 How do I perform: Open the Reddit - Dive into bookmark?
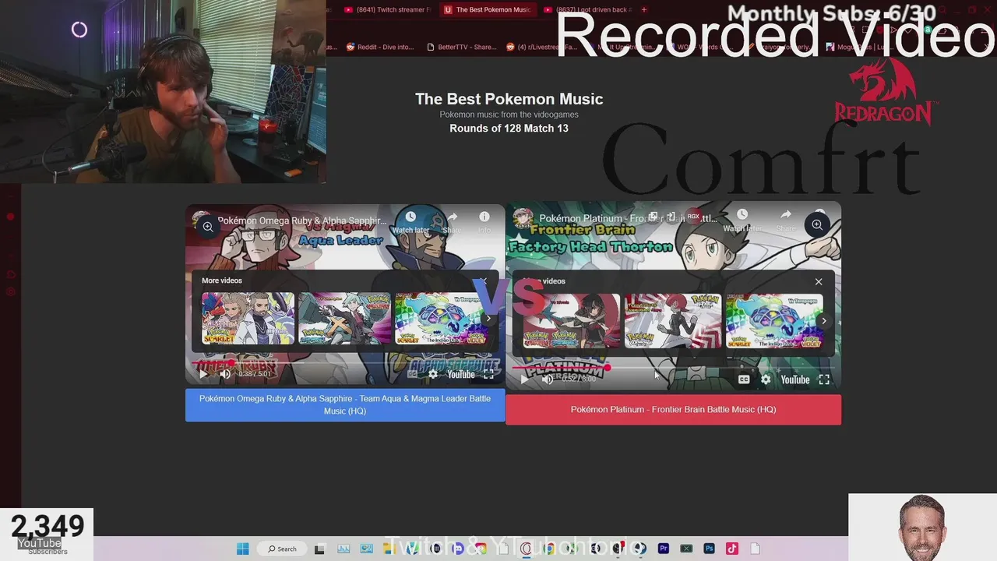point(380,47)
